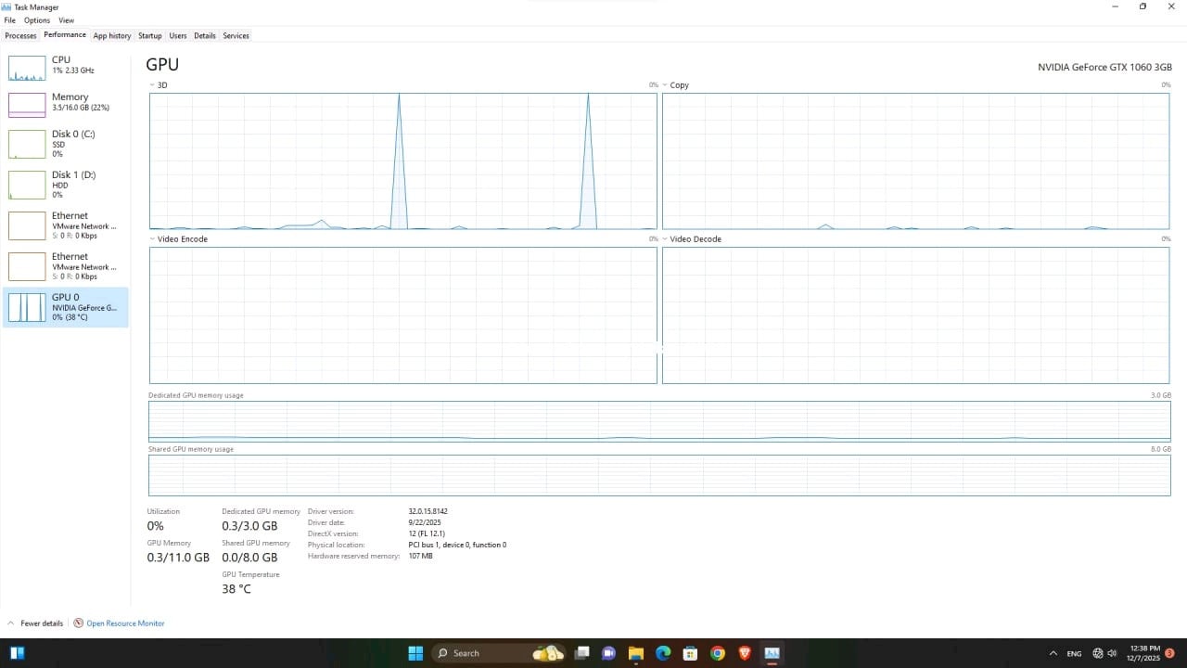Launch Google Chrome from the taskbar
The image size is (1187, 668).
(x=717, y=653)
